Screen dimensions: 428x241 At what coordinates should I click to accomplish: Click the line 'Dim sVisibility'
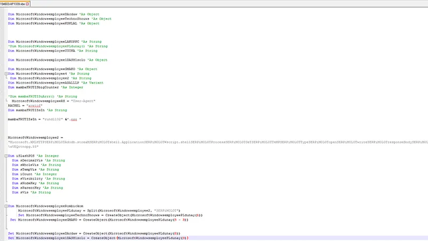pyautogui.click(x=39, y=179)
